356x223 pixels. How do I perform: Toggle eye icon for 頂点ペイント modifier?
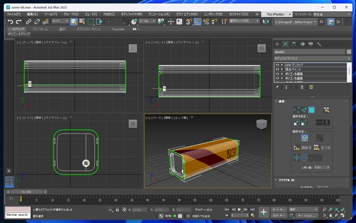(277, 69)
